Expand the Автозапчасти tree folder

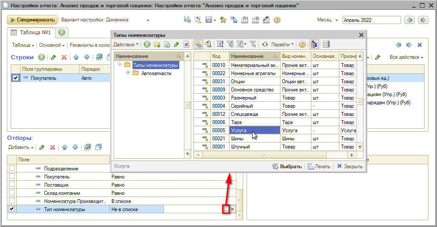coord(128,73)
